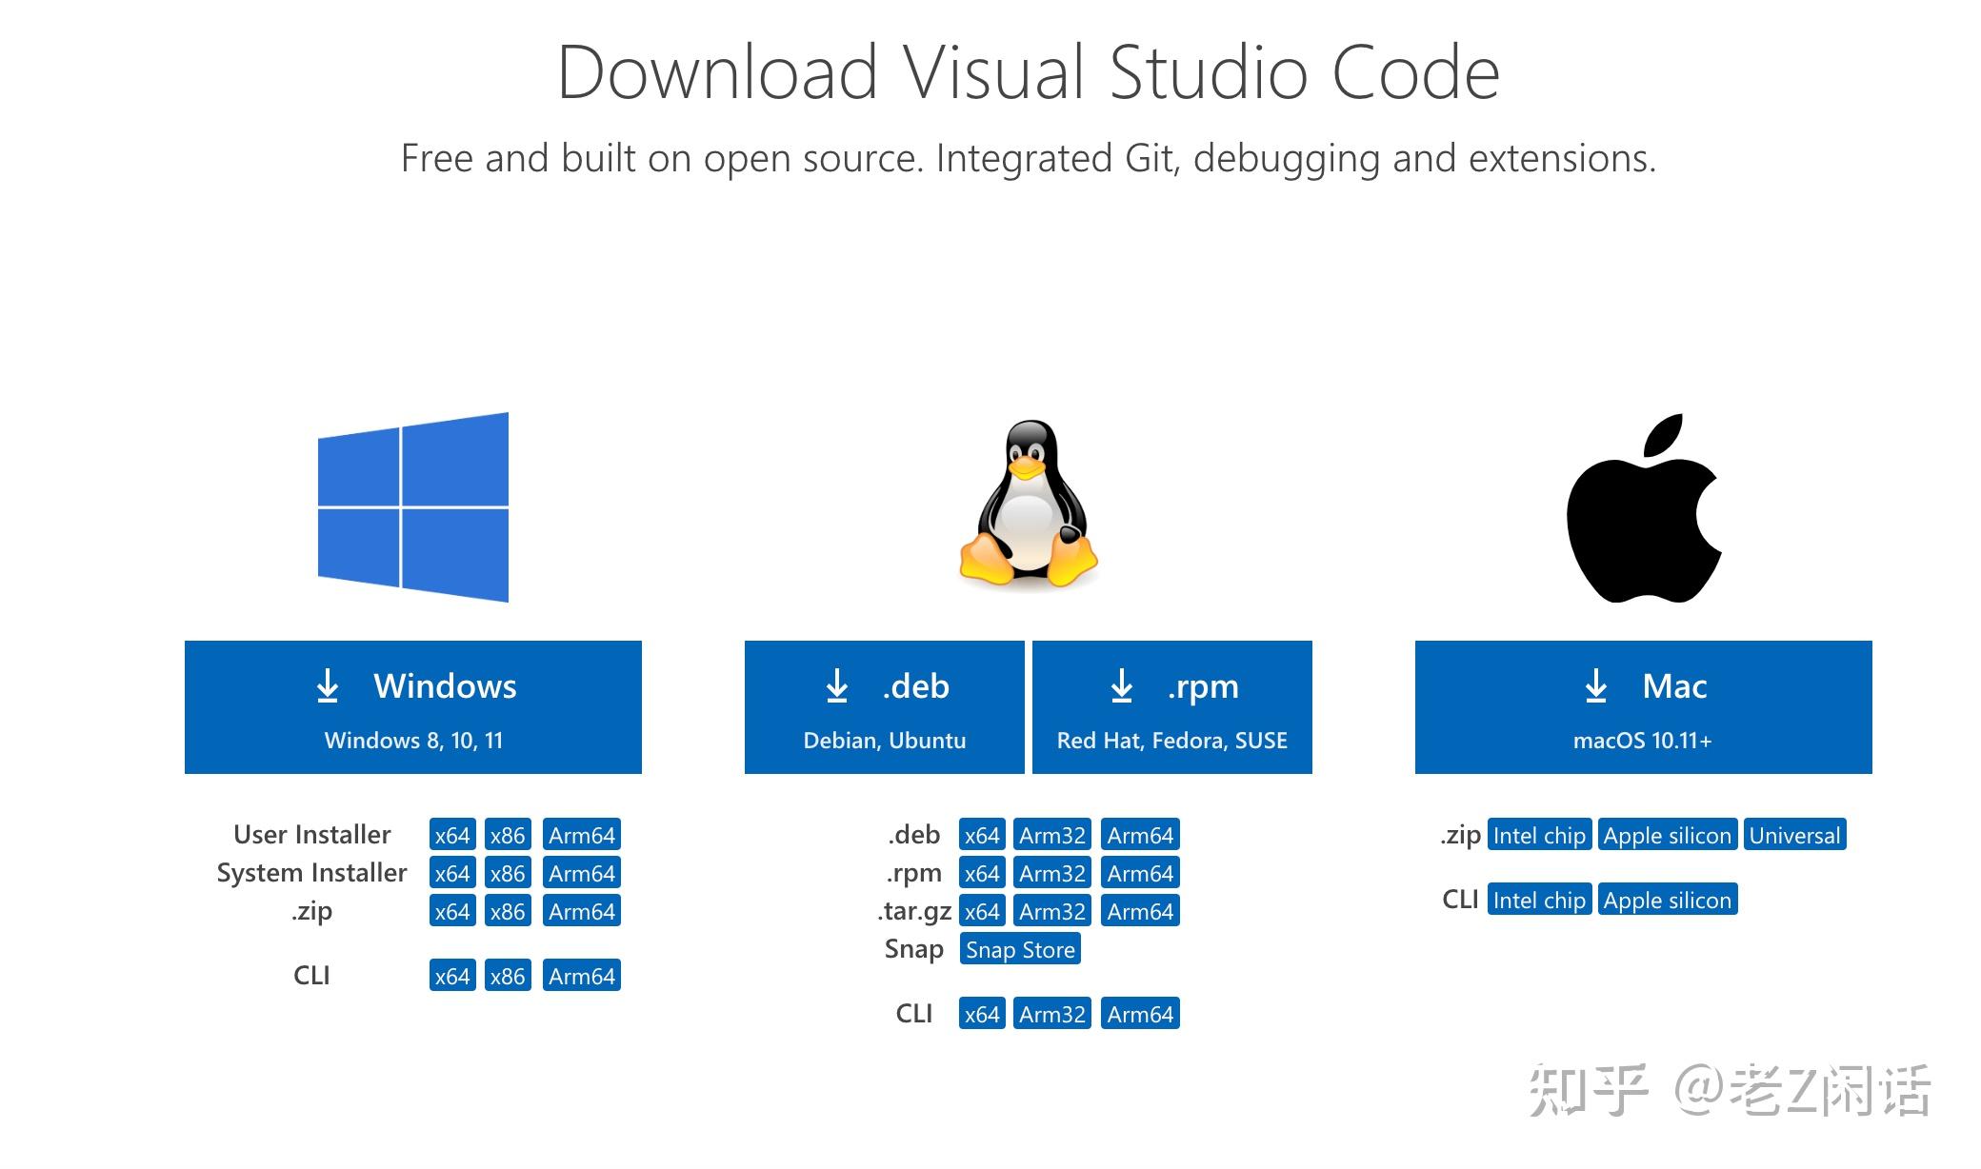Click the "Download Visual Studio Code" heading
Image resolution: width=1981 pixels, height=1169 pixels.
point(1029,72)
